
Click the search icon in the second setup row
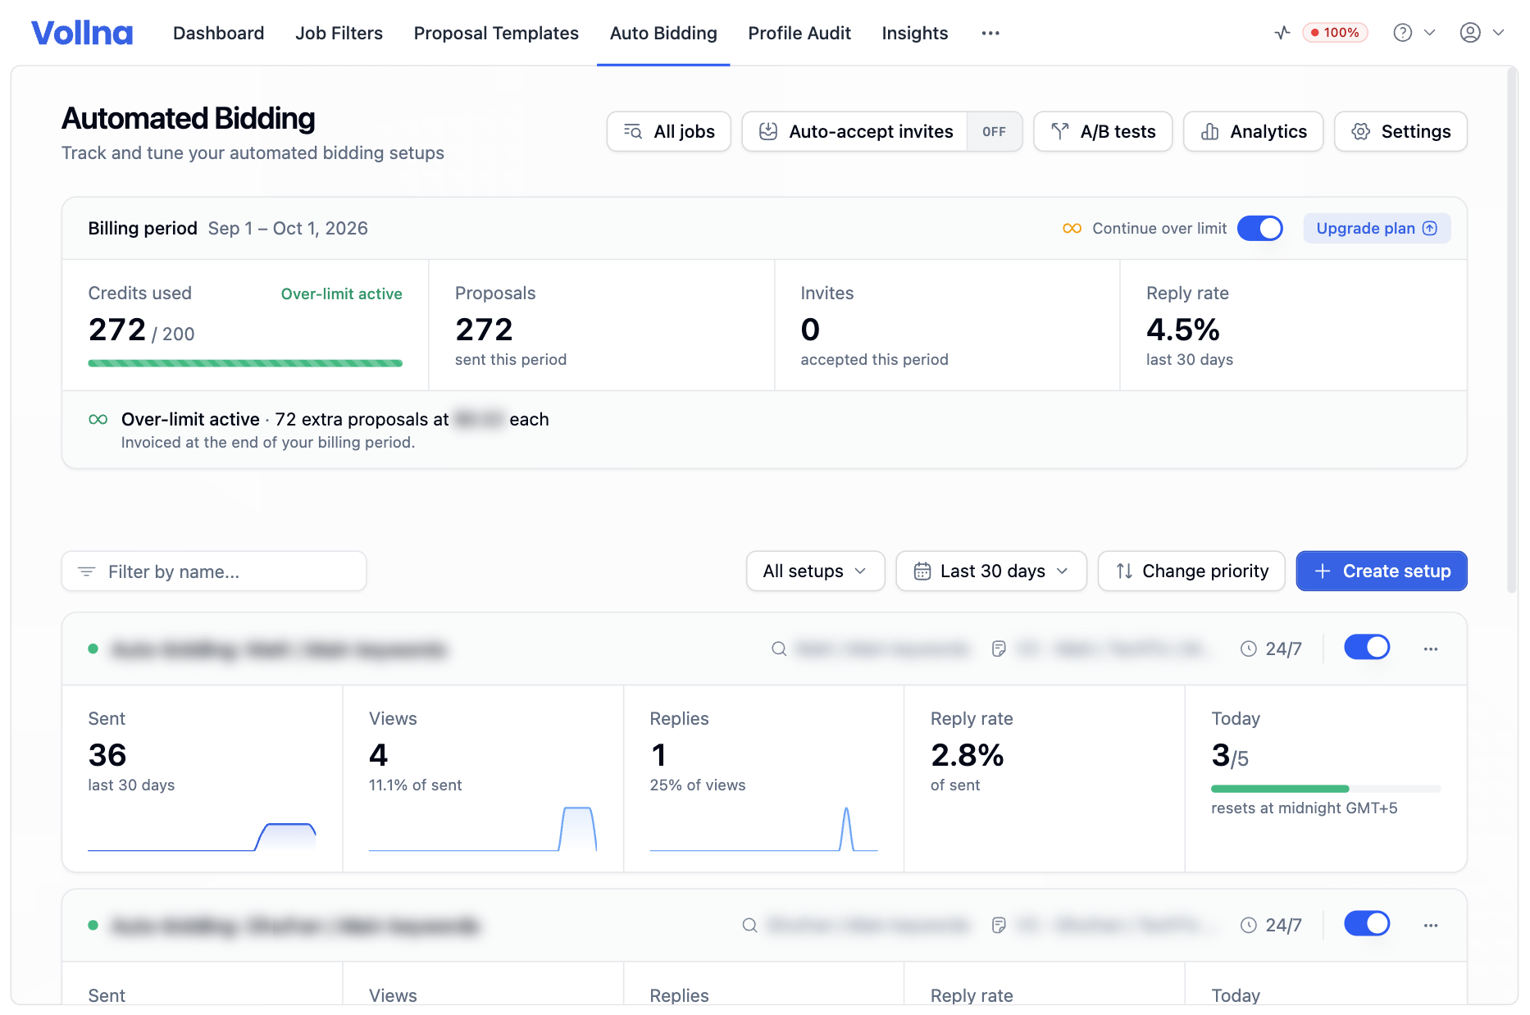[749, 926]
